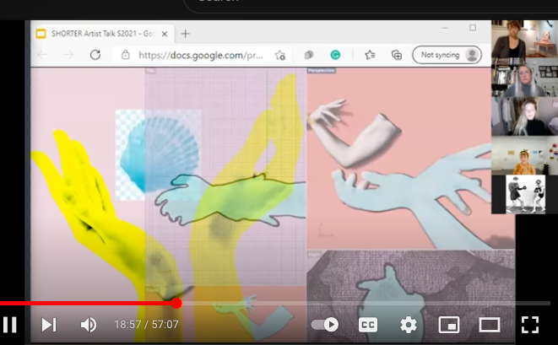Turn on closed captions
This screenshot has height=345, width=558.
pos(368,325)
